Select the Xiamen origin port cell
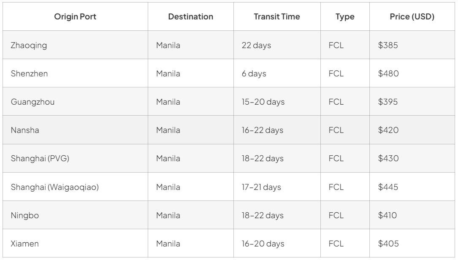458x260 pixels. tap(24, 244)
